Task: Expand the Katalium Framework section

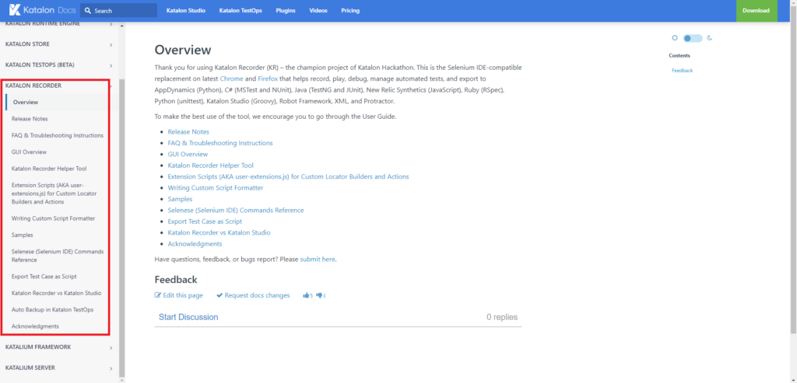Action: (x=111, y=347)
